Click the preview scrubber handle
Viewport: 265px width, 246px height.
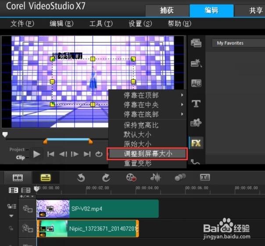(x=5, y=135)
